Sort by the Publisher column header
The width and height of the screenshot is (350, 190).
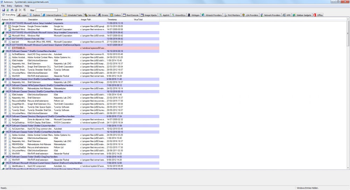tap(66, 20)
